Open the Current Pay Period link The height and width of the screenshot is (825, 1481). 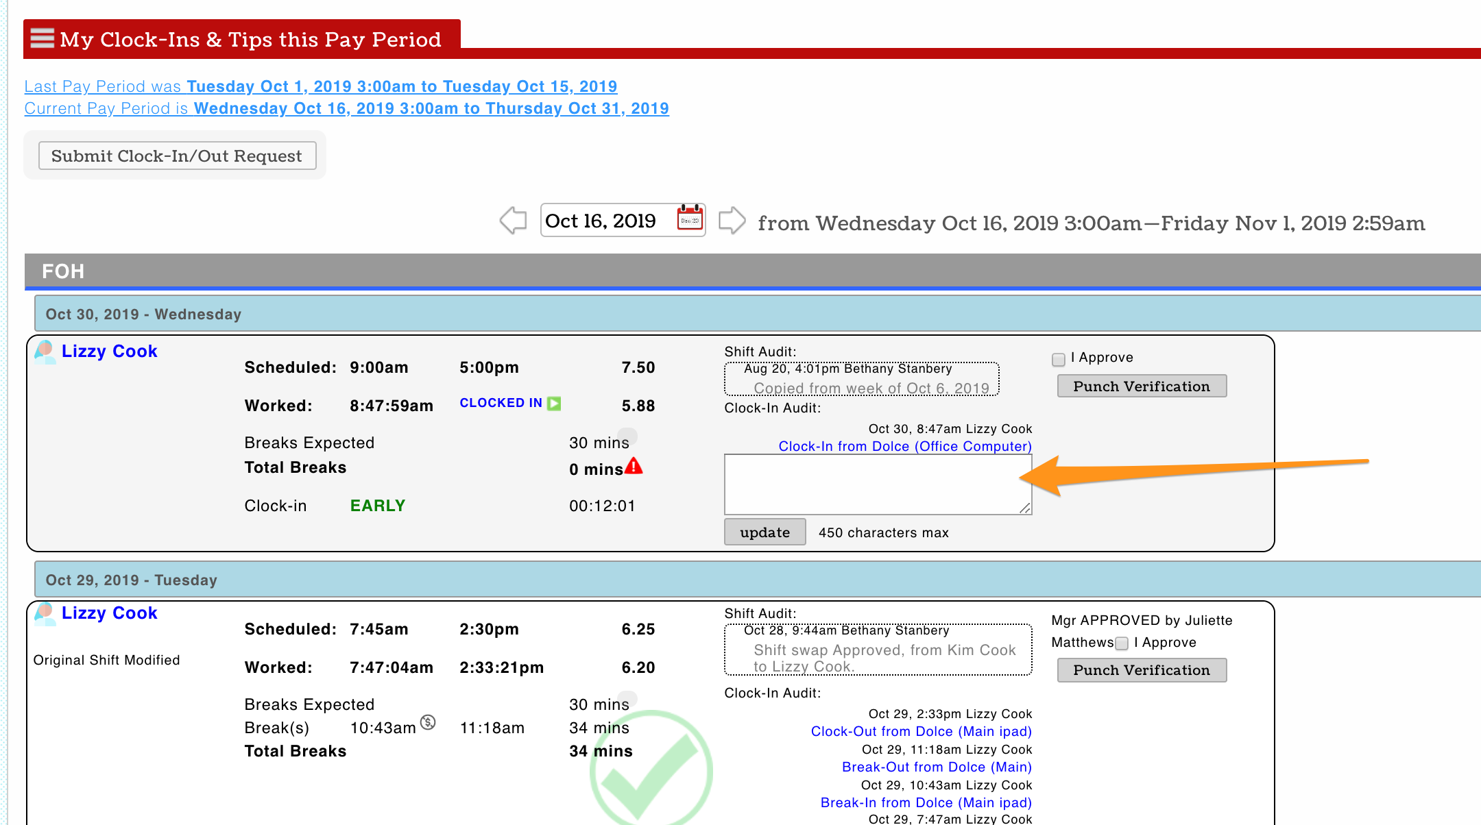pos(346,108)
